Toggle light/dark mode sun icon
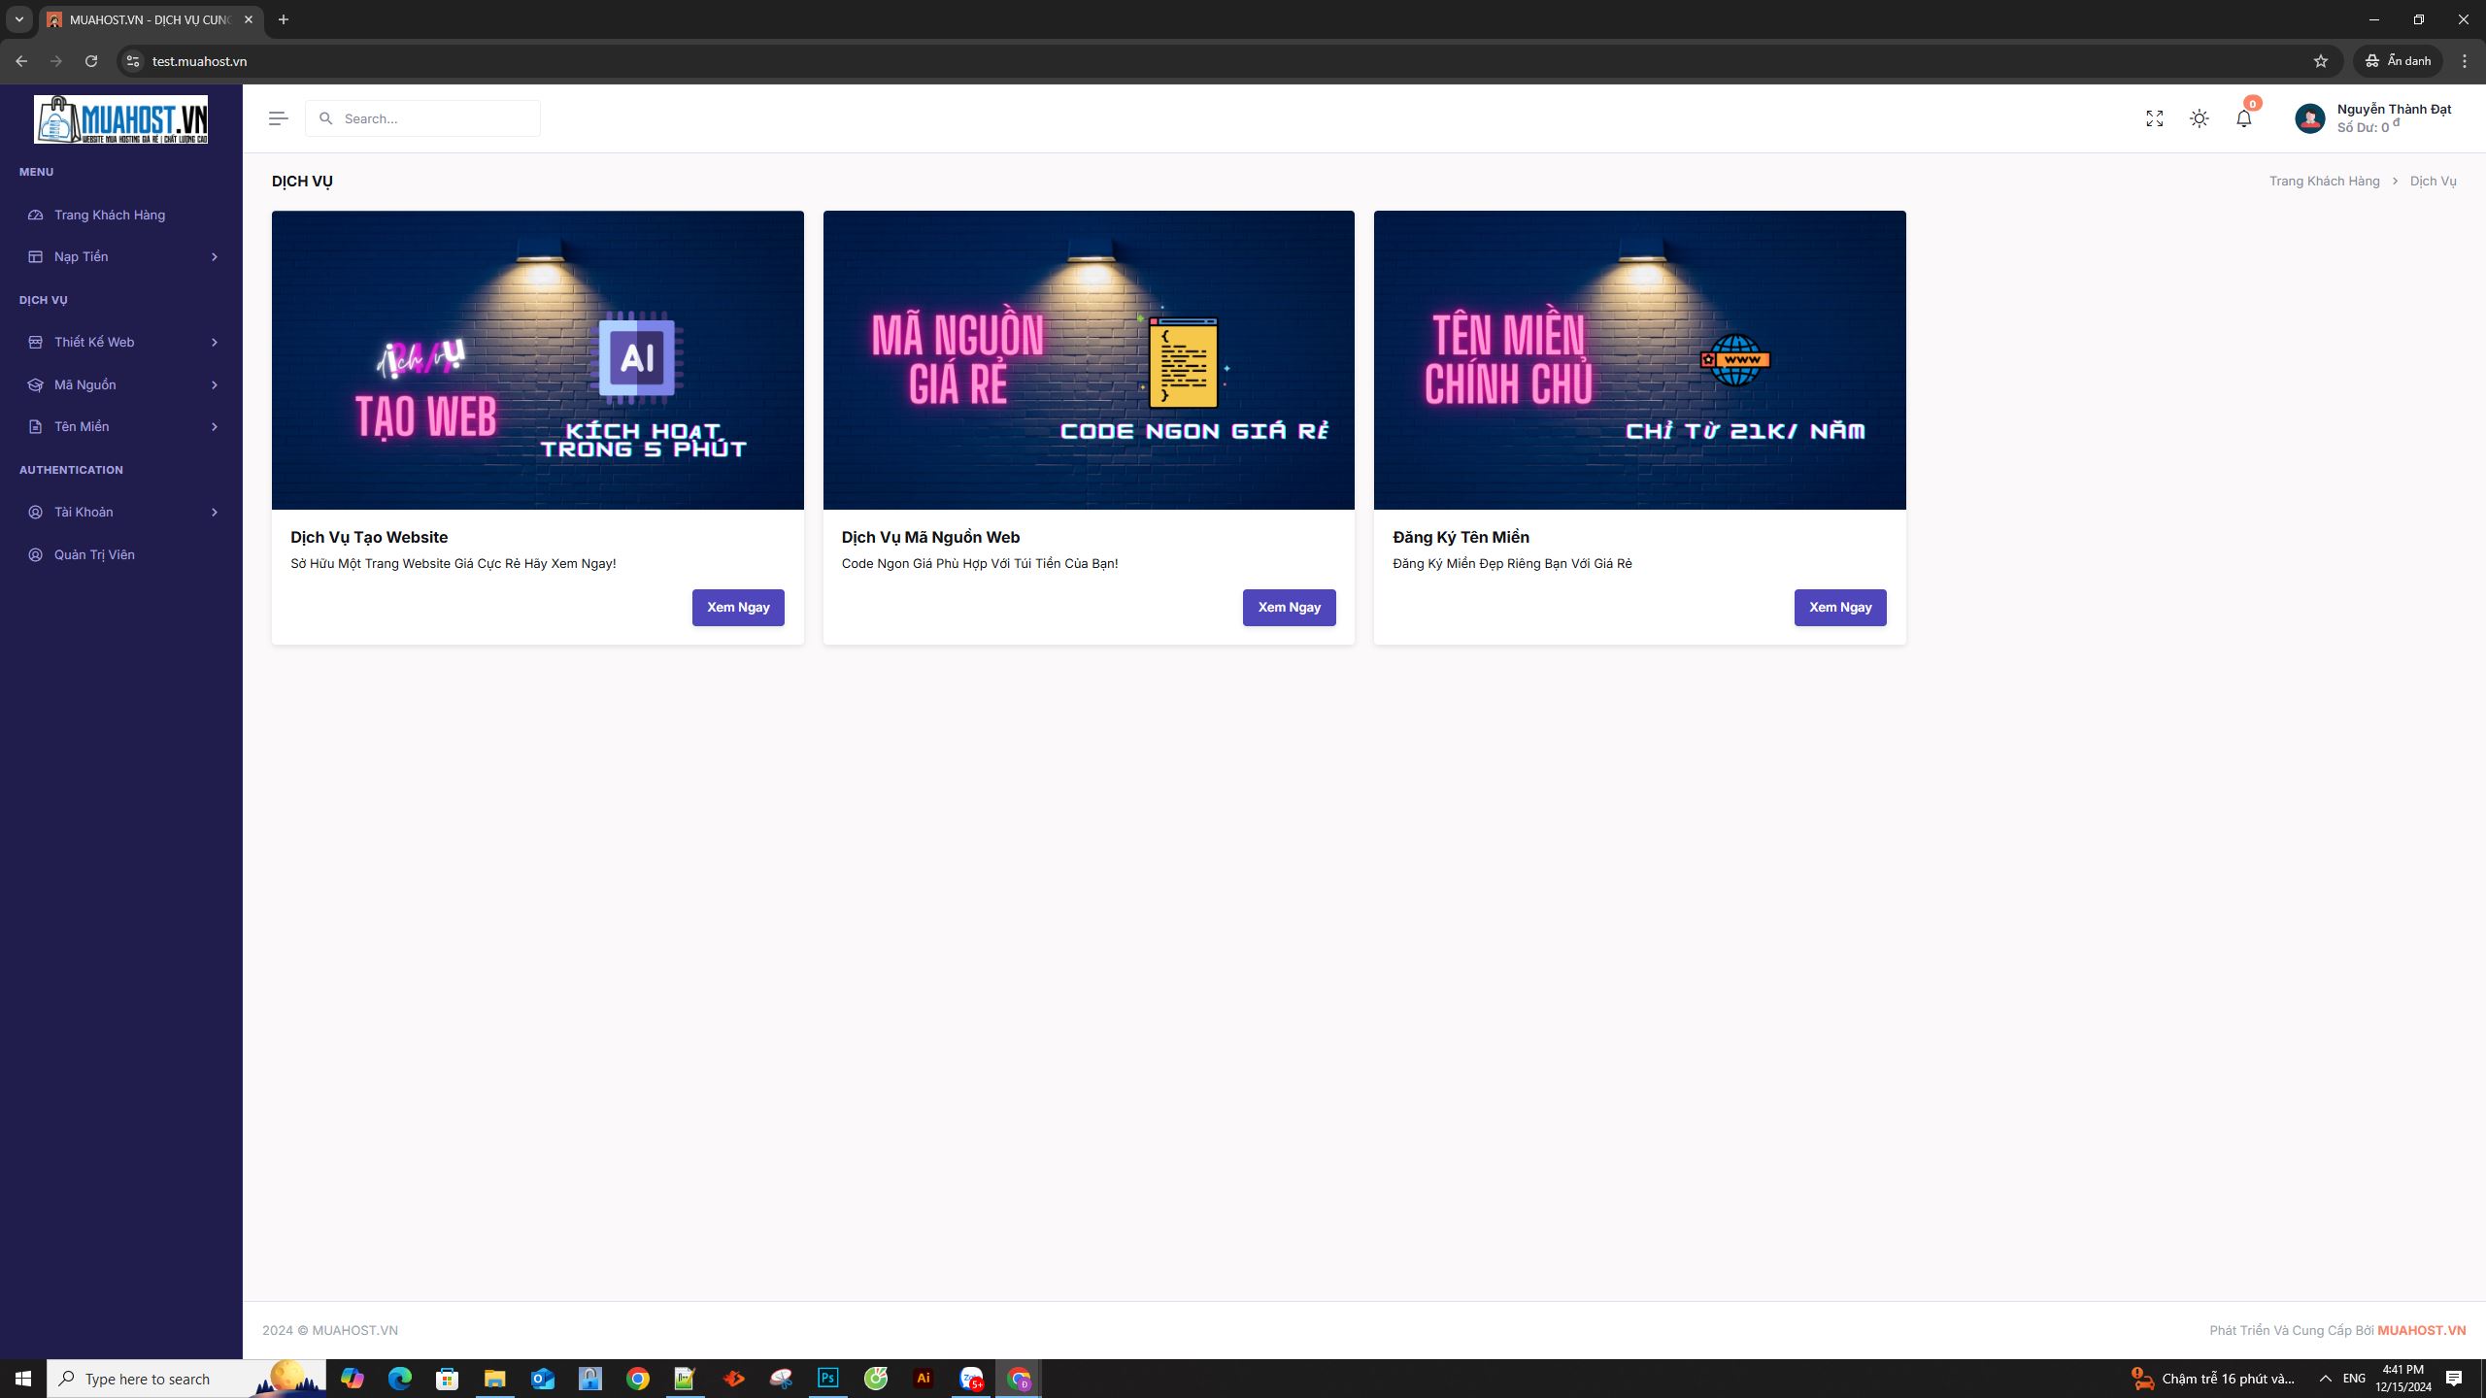Viewport: 2486px width, 1398px height. (2200, 118)
